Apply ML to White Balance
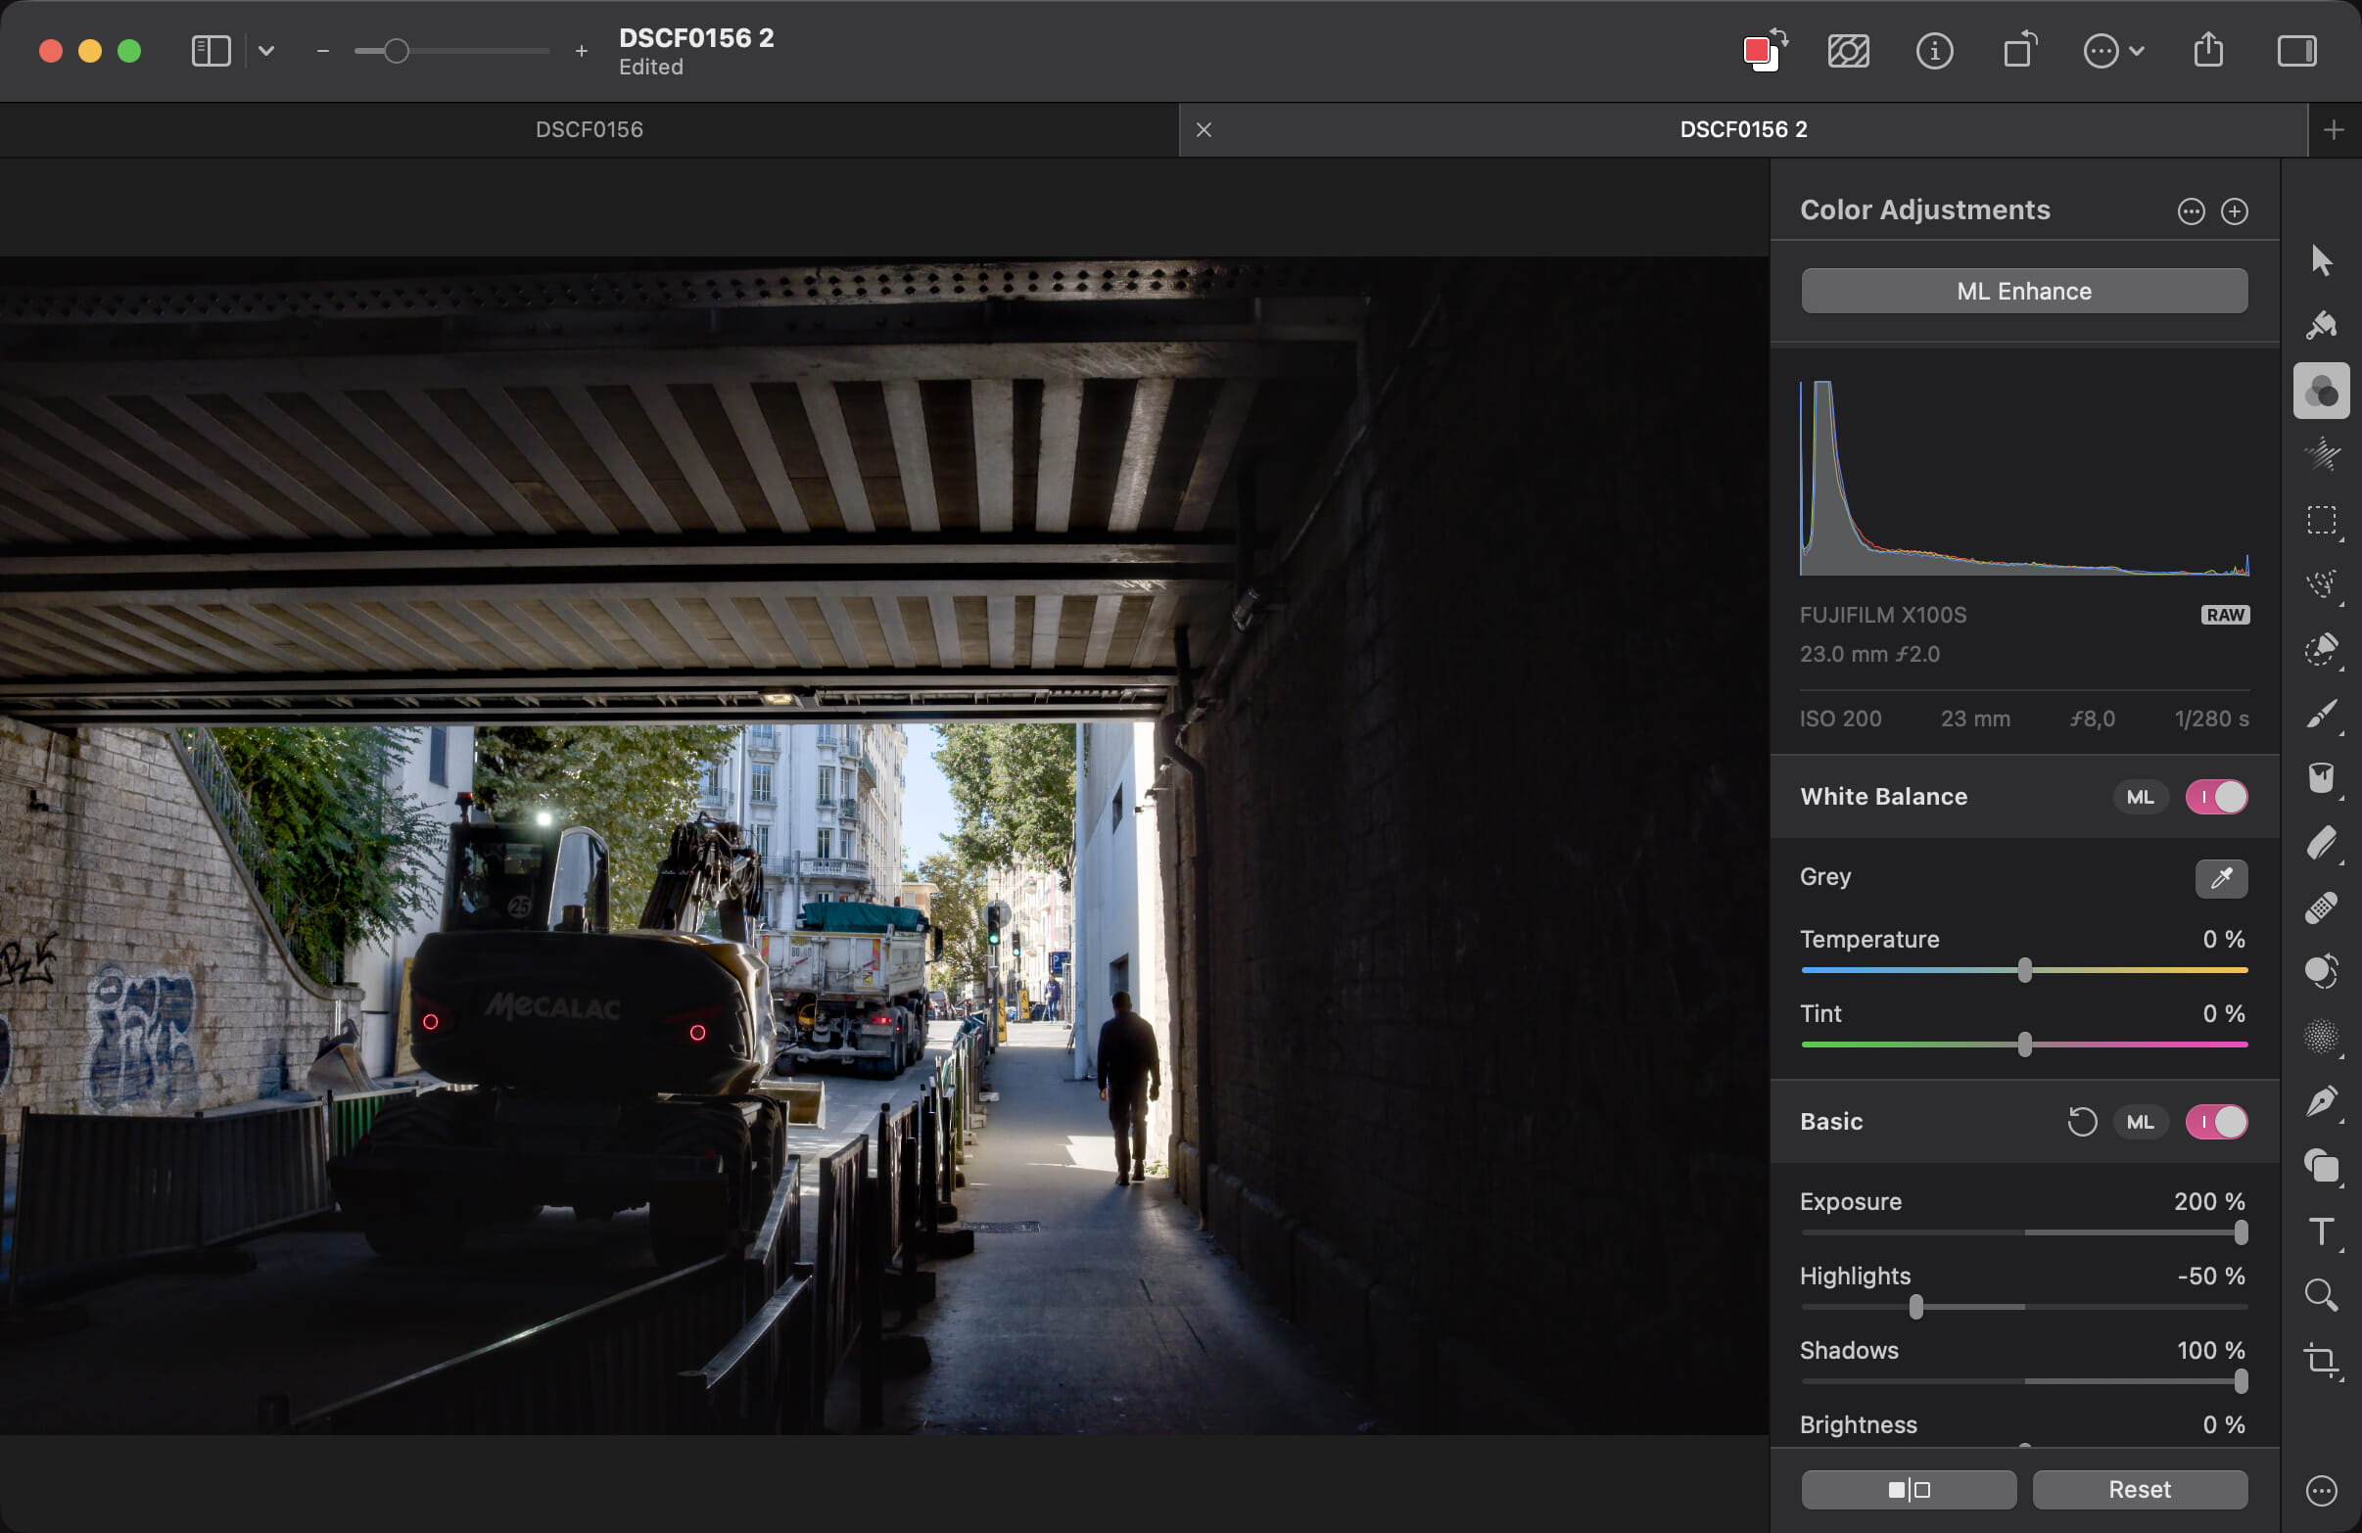The height and width of the screenshot is (1533, 2362). tap(2139, 797)
